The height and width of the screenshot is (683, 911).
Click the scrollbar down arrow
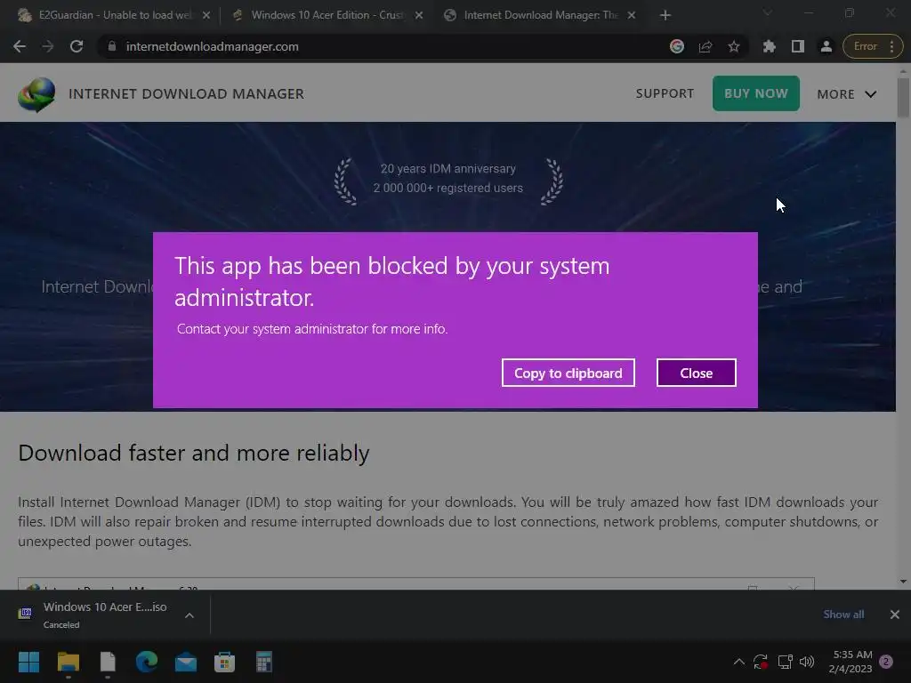pyautogui.click(x=903, y=582)
